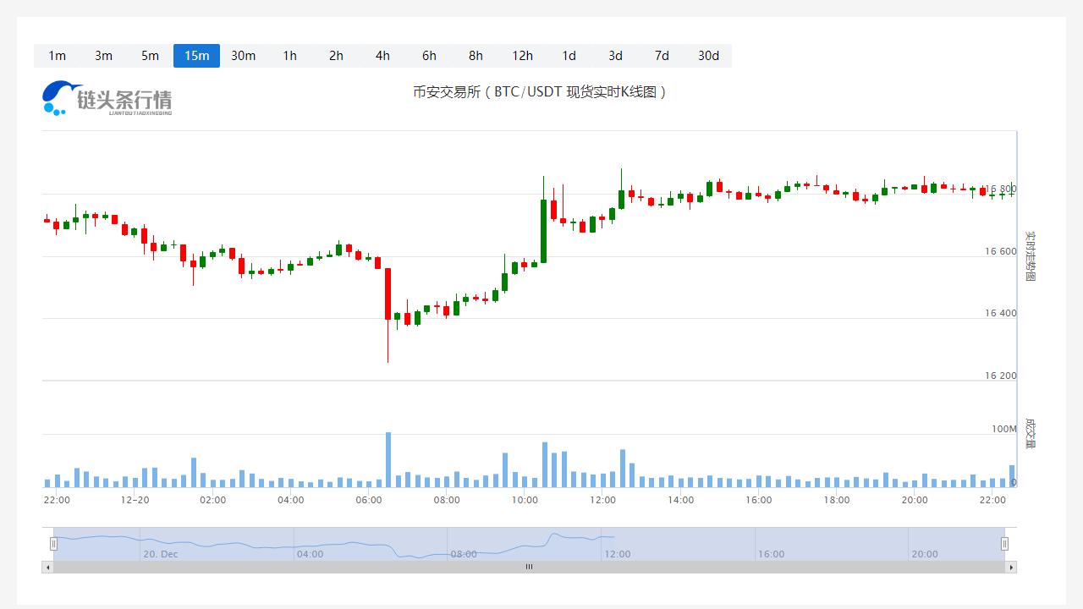Switch to 30m candlestick interval
Viewport: 1083px width, 609px height.
coord(243,56)
